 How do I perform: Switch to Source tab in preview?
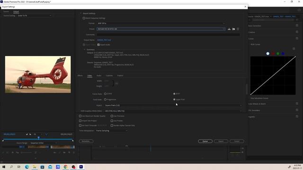pyautogui.click(x=6, y=11)
